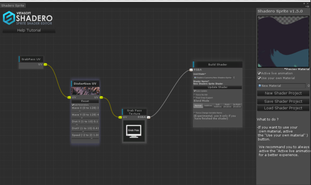
Task: Select Additive blend mode
Action: [208, 106]
